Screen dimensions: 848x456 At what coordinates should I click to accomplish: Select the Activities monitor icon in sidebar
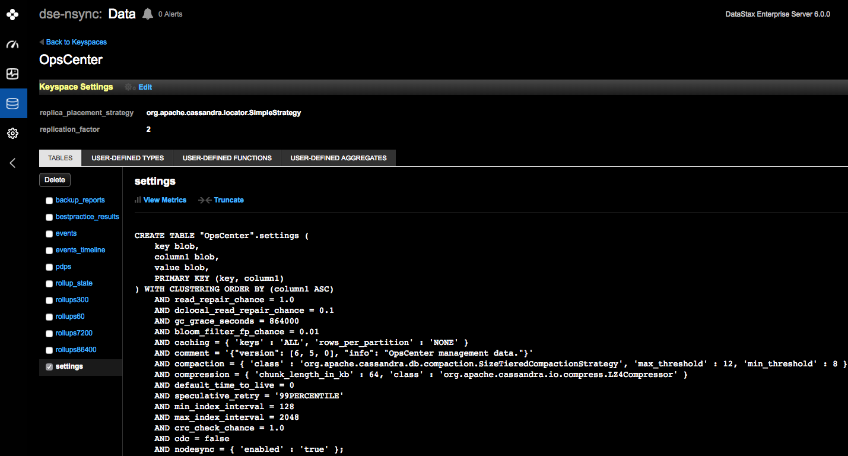(x=12, y=74)
